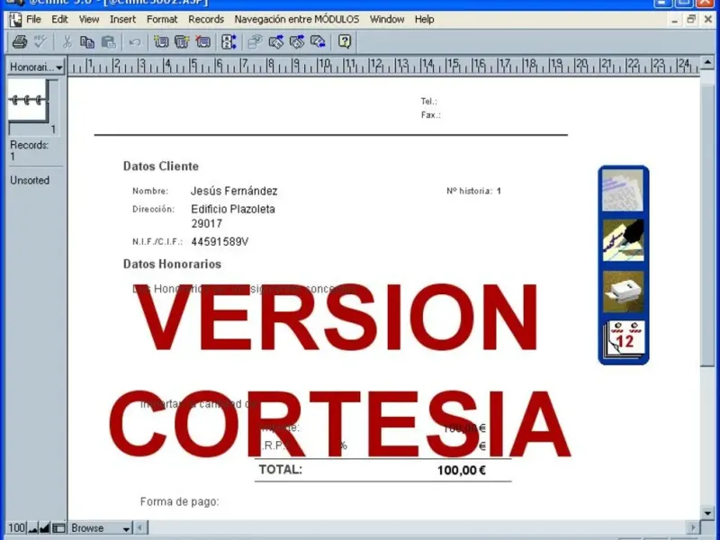This screenshot has height=540, width=720.
Task: Click the Fax.: label in header
Action: [x=431, y=115]
